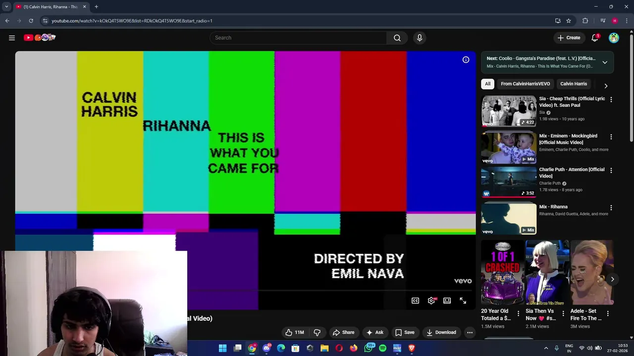Viewport: 634px width, 356px height.
Task: Select the From CalvinHarrisVEVO chip
Action: (x=525, y=84)
